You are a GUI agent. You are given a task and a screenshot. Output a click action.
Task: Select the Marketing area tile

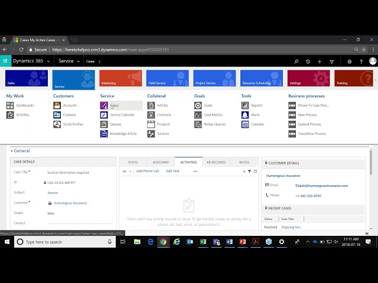point(120,78)
